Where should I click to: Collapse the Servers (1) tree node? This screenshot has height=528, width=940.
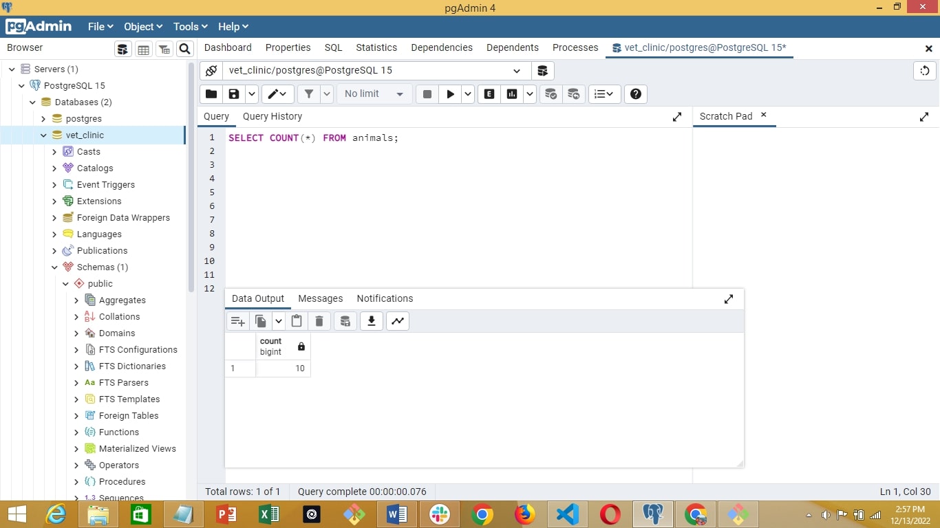(x=12, y=69)
